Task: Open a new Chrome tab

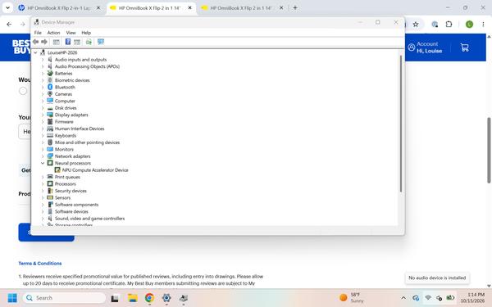Action: point(295,8)
